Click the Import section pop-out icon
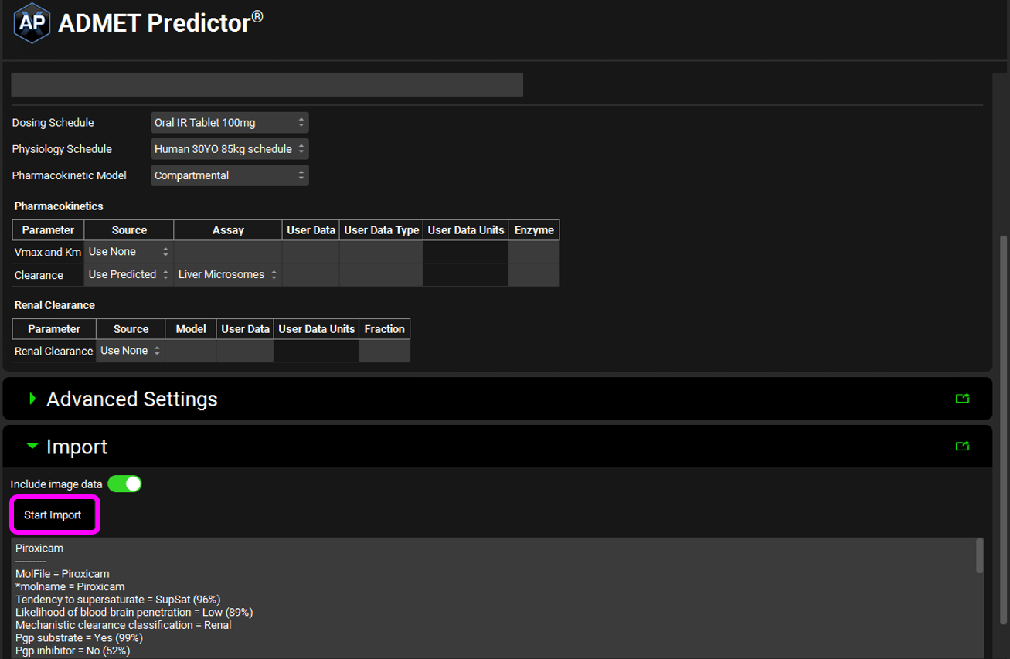 (962, 447)
